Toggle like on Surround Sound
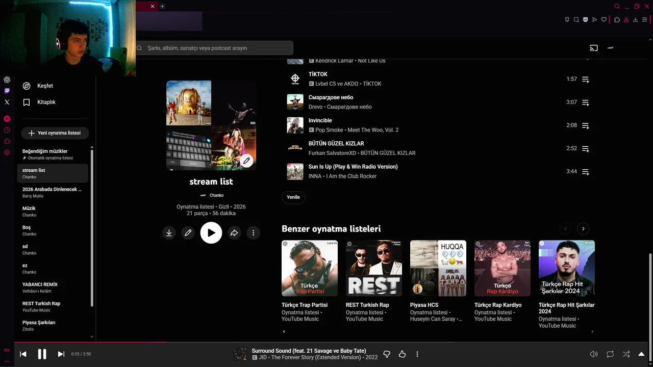 tap(402, 354)
